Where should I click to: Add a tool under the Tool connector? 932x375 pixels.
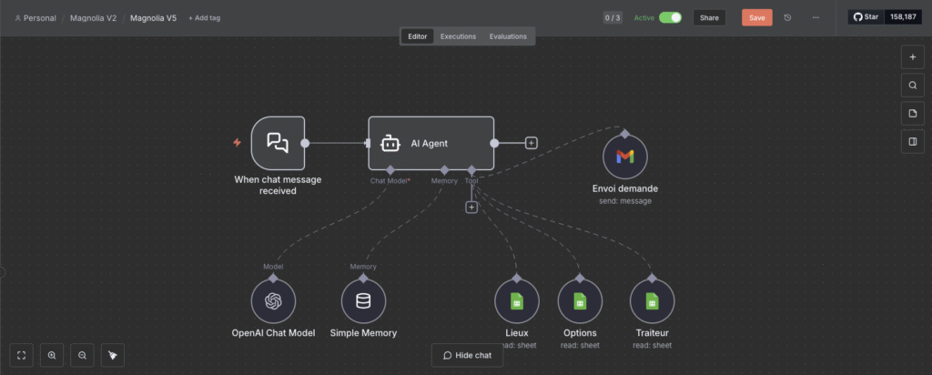tap(471, 208)
